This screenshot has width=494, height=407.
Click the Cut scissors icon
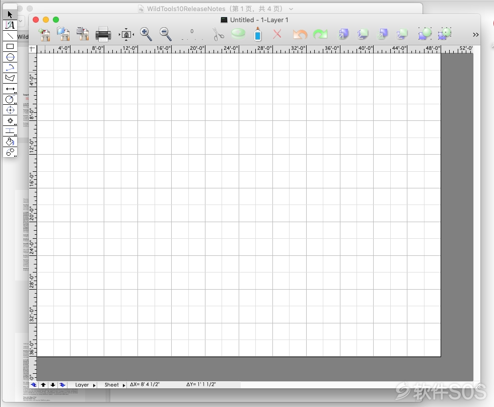218,34
